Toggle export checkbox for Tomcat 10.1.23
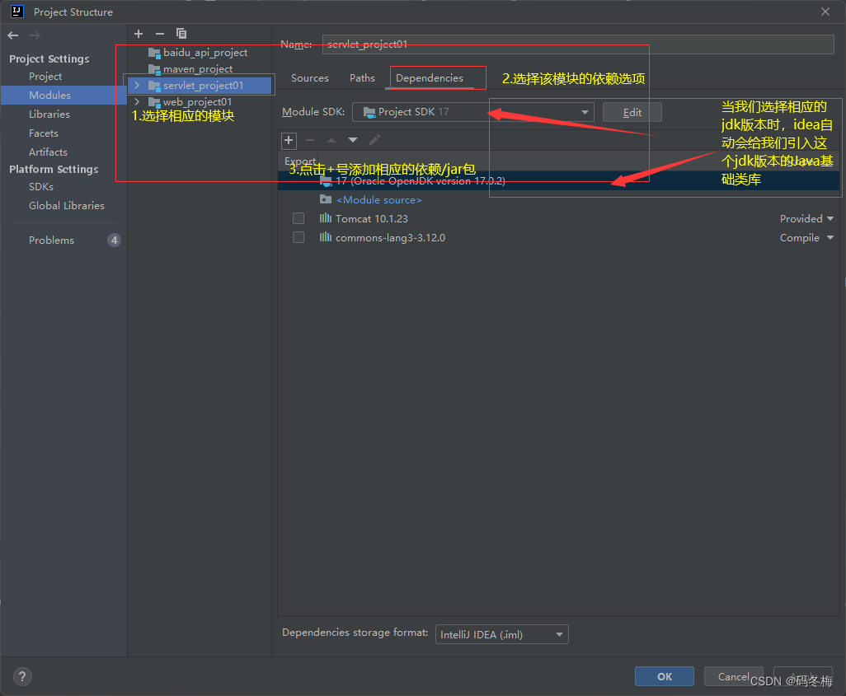 298,218
